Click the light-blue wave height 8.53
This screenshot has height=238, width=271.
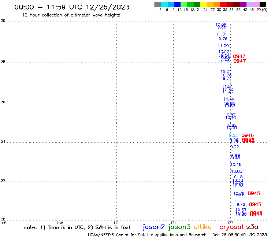tap(233, 135)
